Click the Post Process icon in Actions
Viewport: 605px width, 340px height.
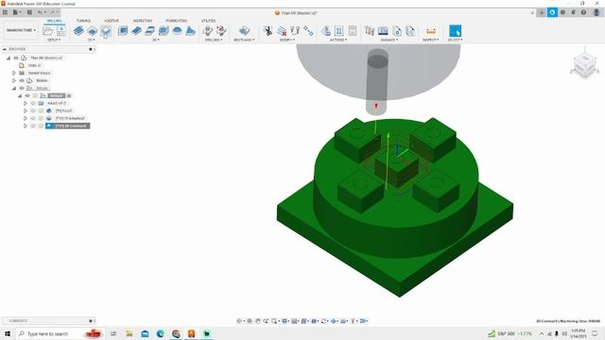(338, 30)
